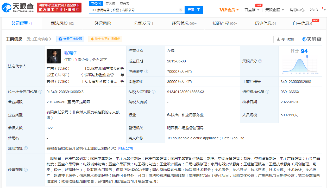Click the 导出数据 export button
The image size is (327, 188).
click(285, 39)
